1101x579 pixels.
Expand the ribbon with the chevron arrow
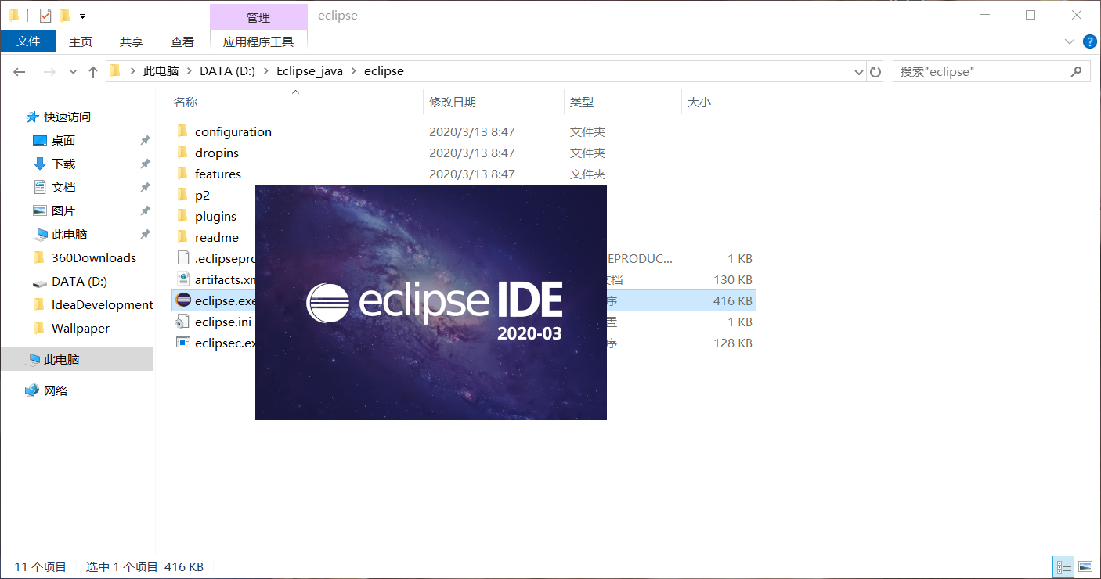coord(1070,41)
